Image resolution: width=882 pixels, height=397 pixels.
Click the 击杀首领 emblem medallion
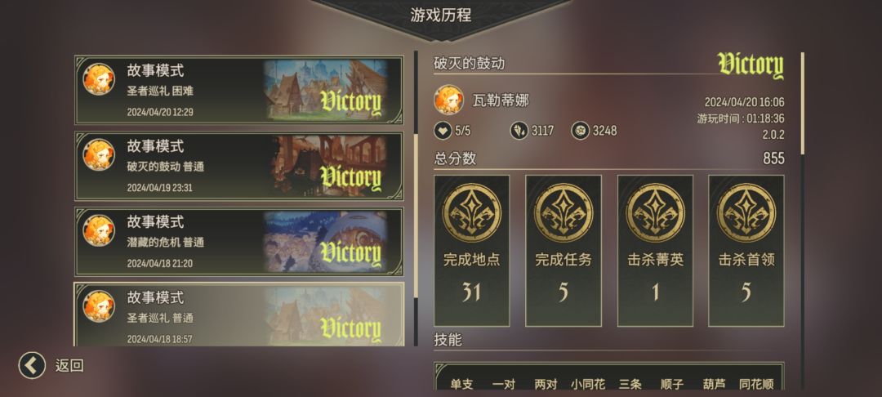[746, 212]
